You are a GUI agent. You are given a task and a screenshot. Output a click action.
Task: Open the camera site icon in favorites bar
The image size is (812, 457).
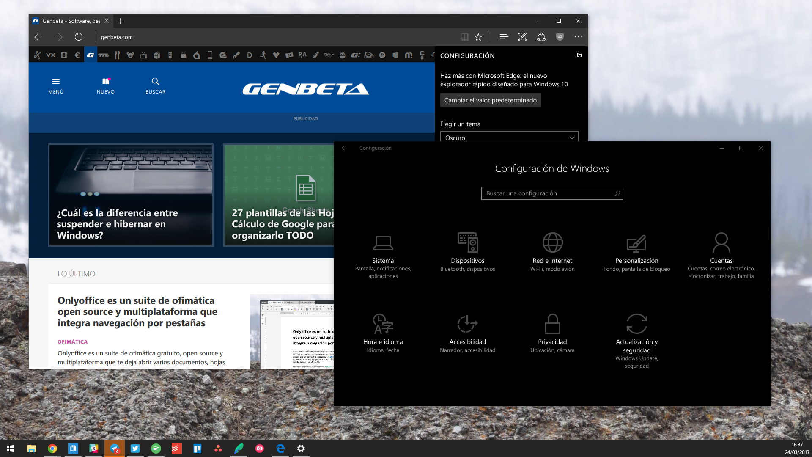coord(289,55)
